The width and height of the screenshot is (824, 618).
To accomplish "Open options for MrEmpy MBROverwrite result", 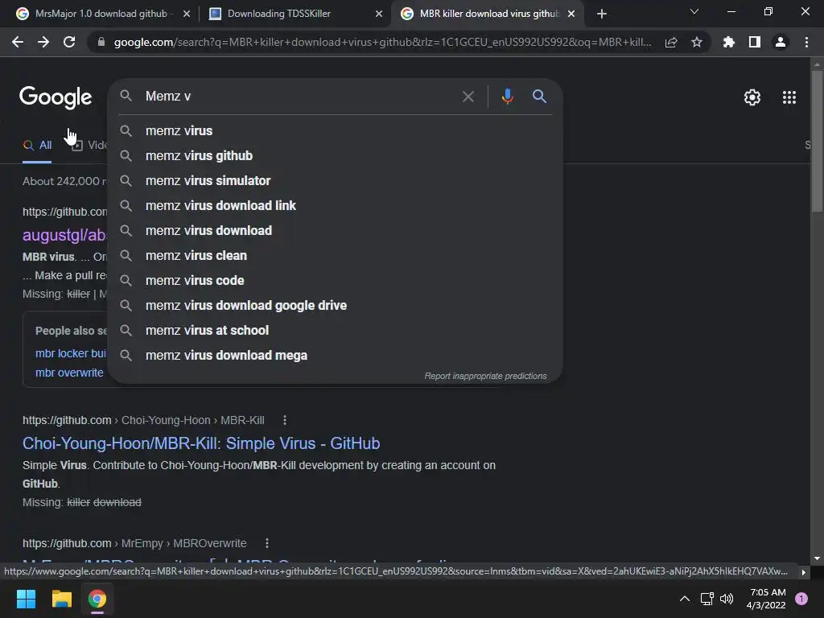I will (x=267, y=543).
